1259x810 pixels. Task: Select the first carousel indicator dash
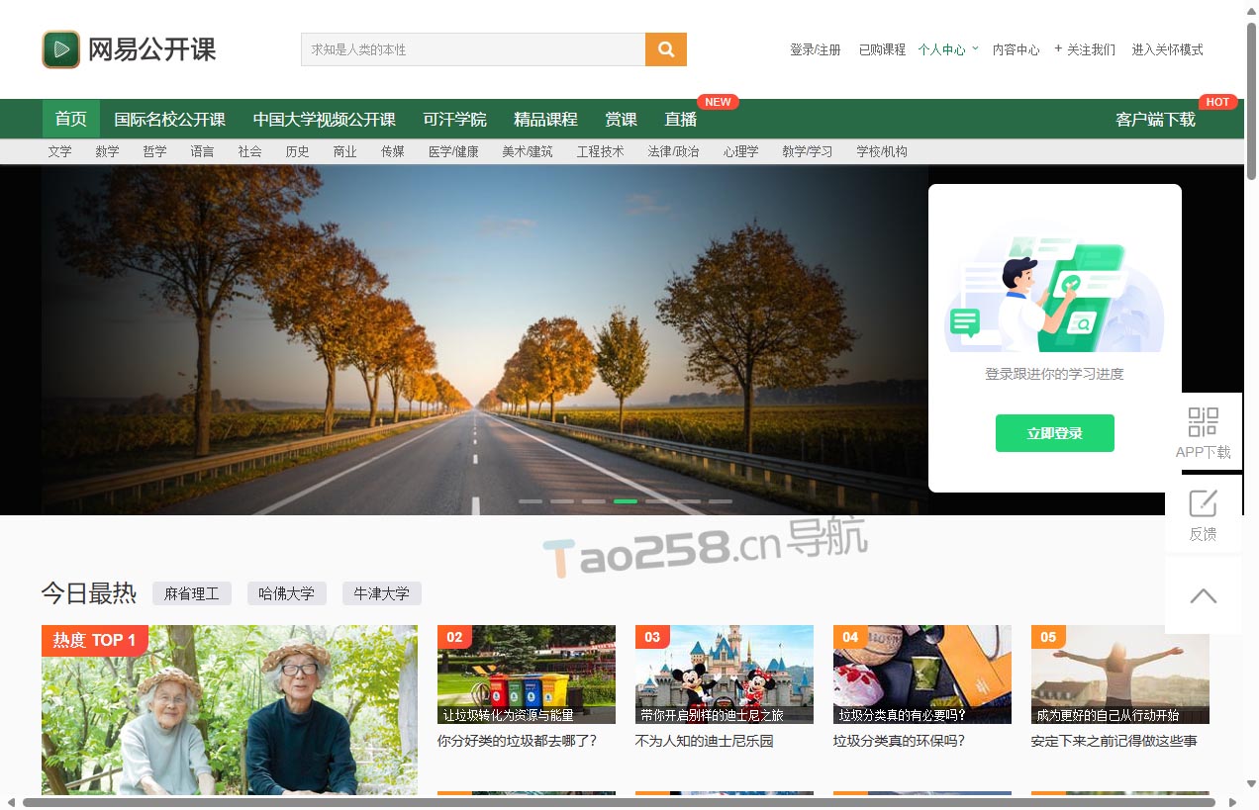click(531, 501)
